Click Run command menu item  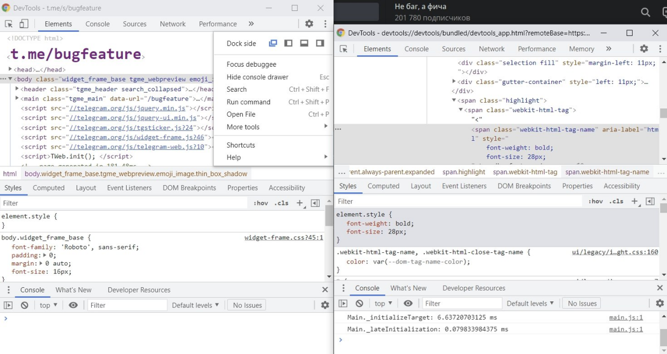pyautogui.click(x=248, y=102)
